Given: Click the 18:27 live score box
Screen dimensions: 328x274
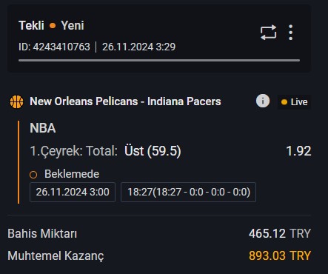Looking at the screenshot, I should point(188,192).
